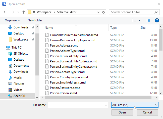
Task: Click the Up arrow navigation icon
Action: (24, 12)
